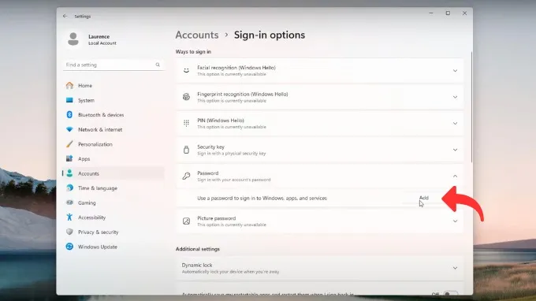This screenshot has width=536, height=301.
Task: Click the Accounts person icon
Action: (x=69, y=173)
